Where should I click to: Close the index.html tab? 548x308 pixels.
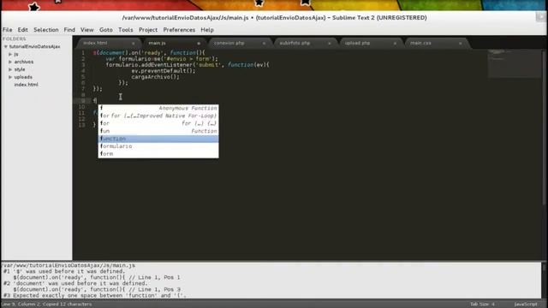coord(134,44)
